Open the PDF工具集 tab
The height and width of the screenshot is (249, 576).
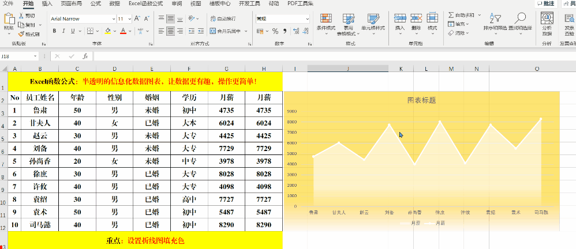(300, 3)
